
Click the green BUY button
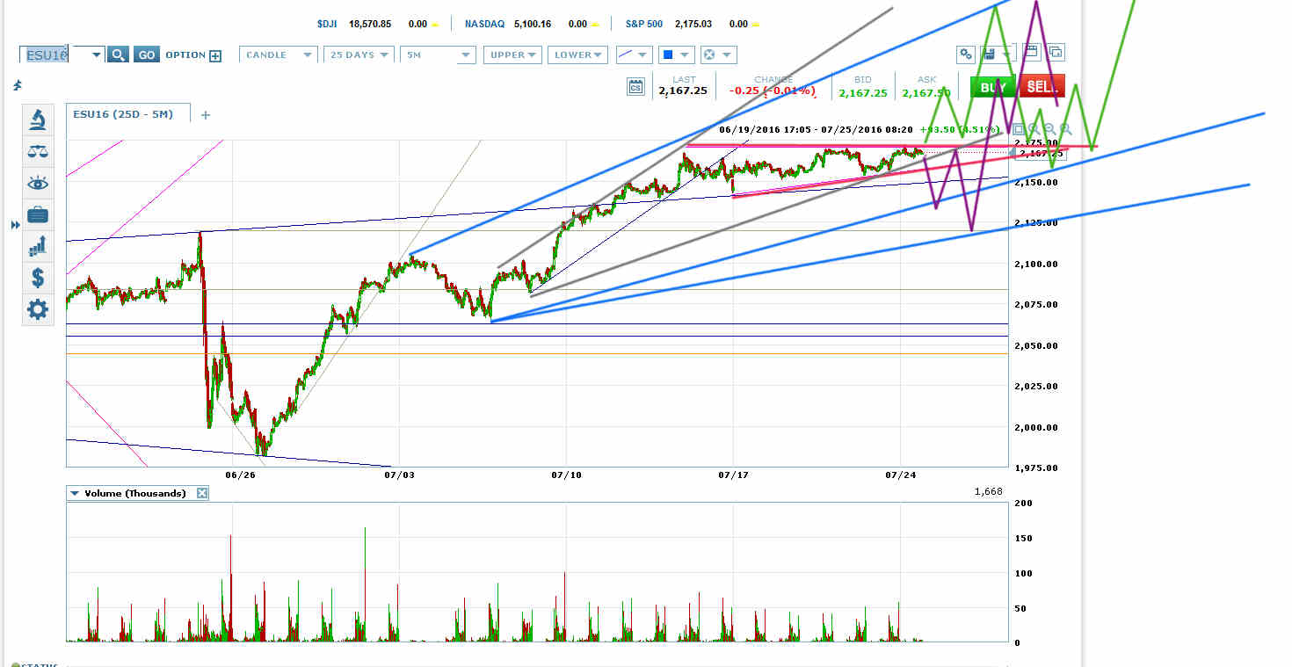992,86
